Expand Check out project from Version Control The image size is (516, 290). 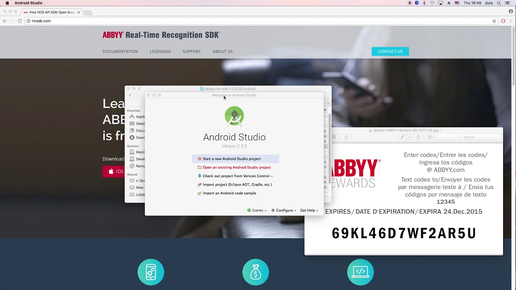coord(235,176)
